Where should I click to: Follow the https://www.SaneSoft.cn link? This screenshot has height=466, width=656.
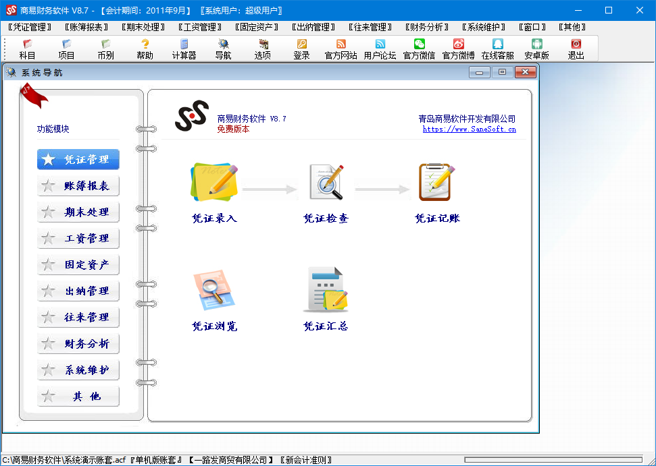pos(469,129)
